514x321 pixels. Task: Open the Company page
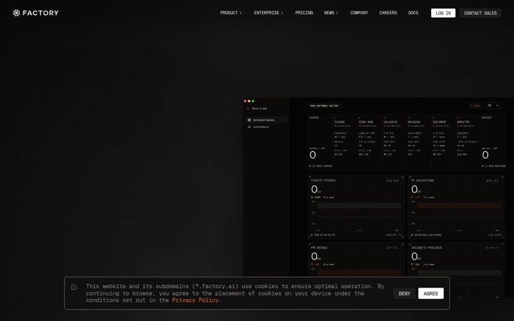(x=359, y=13)
